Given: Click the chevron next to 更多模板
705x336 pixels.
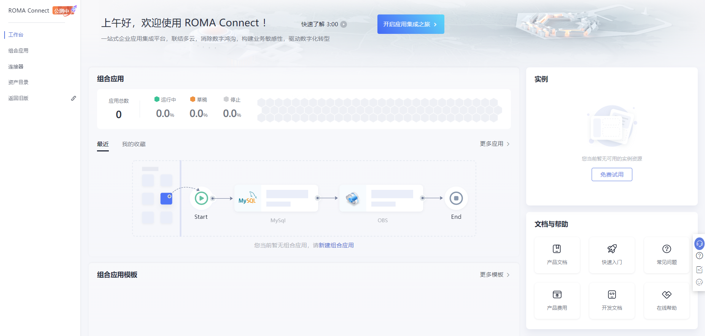Looking at the screenshot, I should pos(508,275).
